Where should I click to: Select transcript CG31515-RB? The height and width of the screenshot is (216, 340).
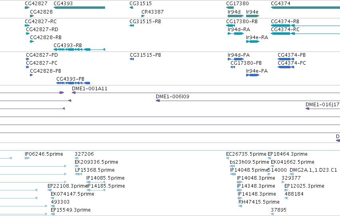pyautogui.click(x=131, y=26)
